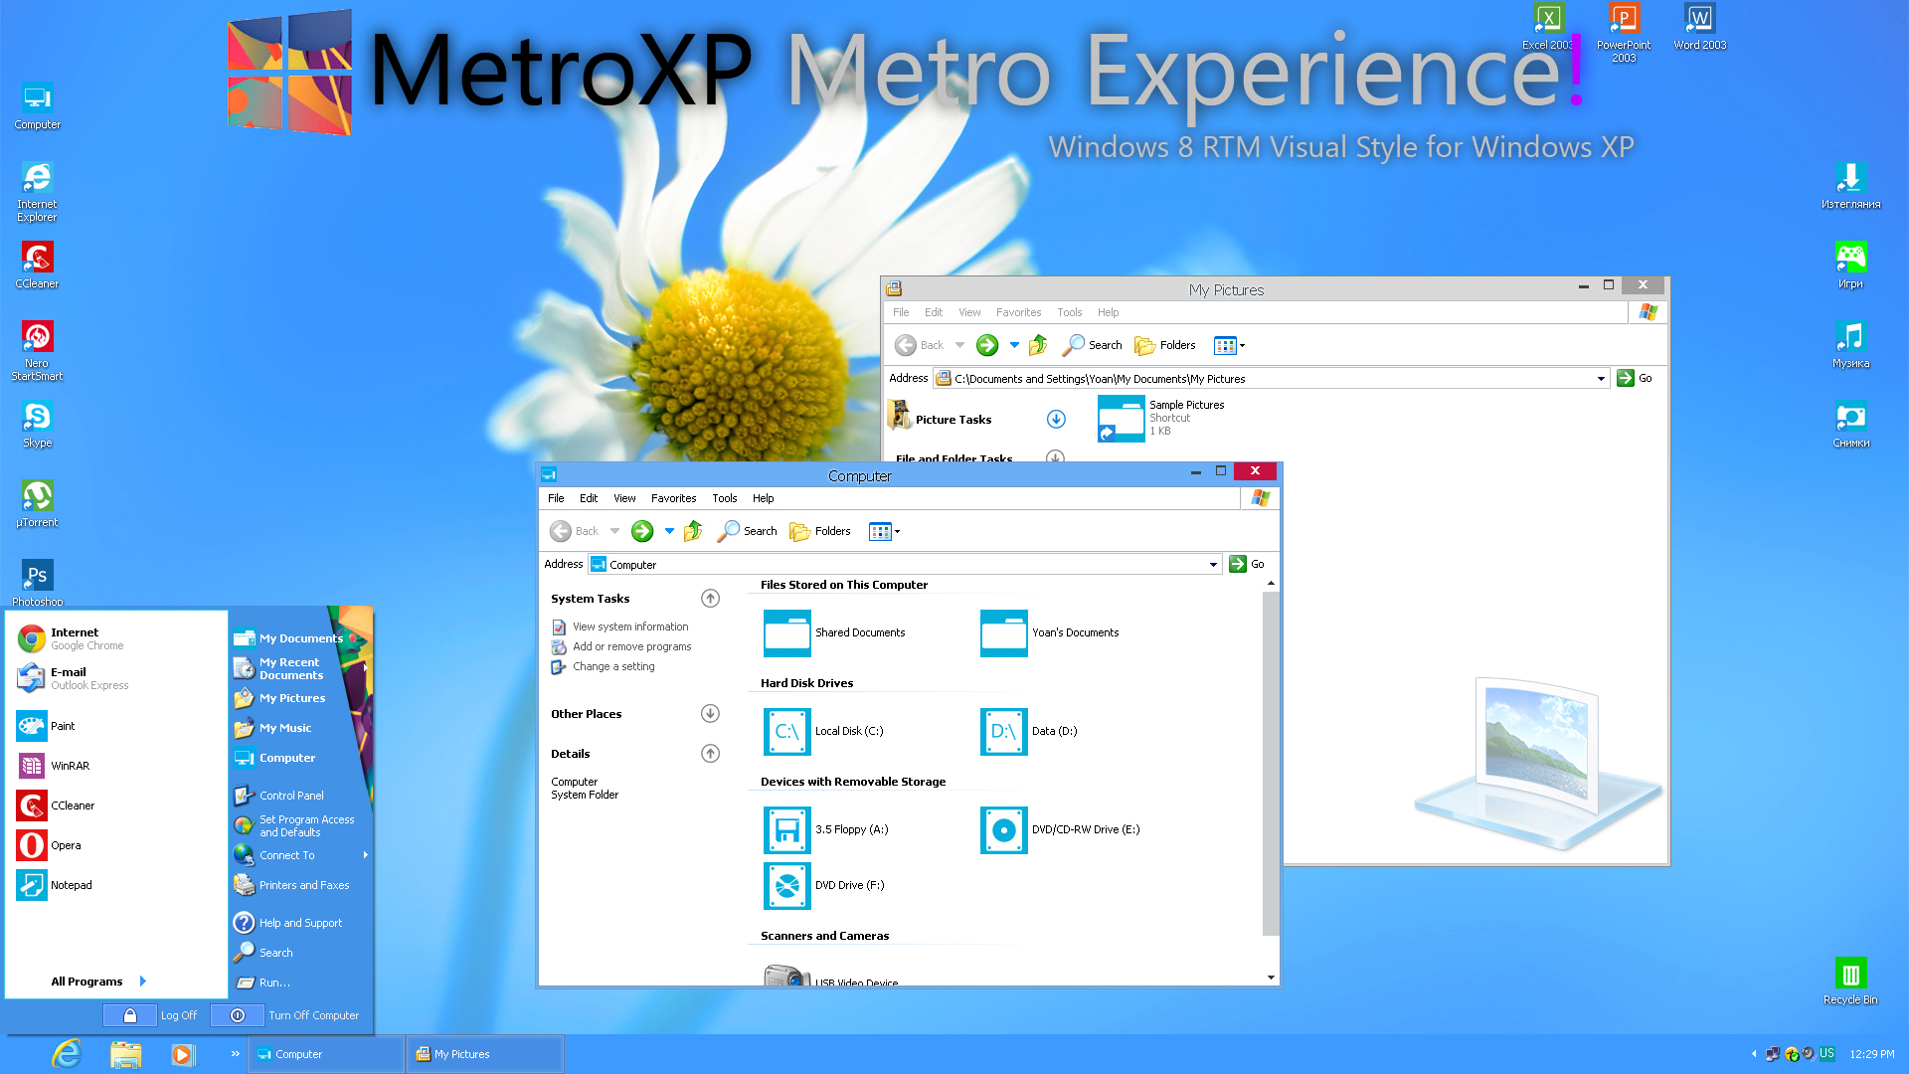Viewport: 1909px width, 1074px height.
Task: Open Data (D:) drive
Action: tap(1028, 731)
